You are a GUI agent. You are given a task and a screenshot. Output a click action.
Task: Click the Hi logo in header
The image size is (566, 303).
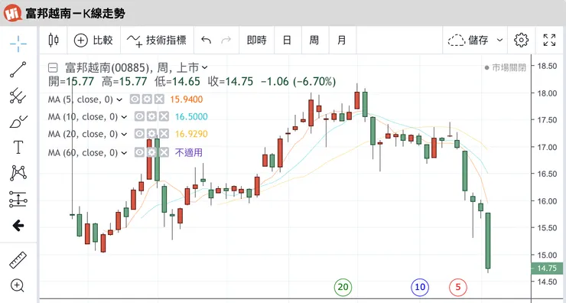(13, 13)
